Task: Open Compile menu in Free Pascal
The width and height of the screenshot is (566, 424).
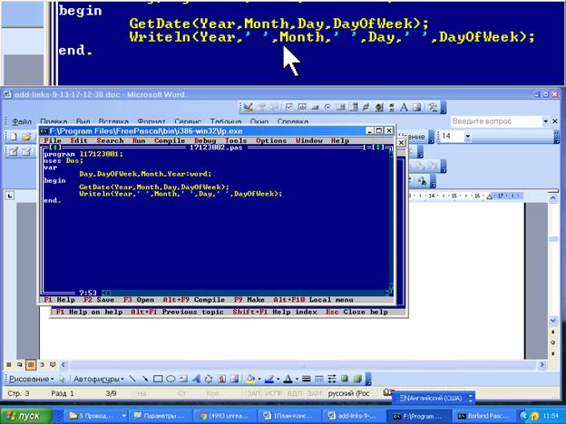Action: click(x=170, y=140)
